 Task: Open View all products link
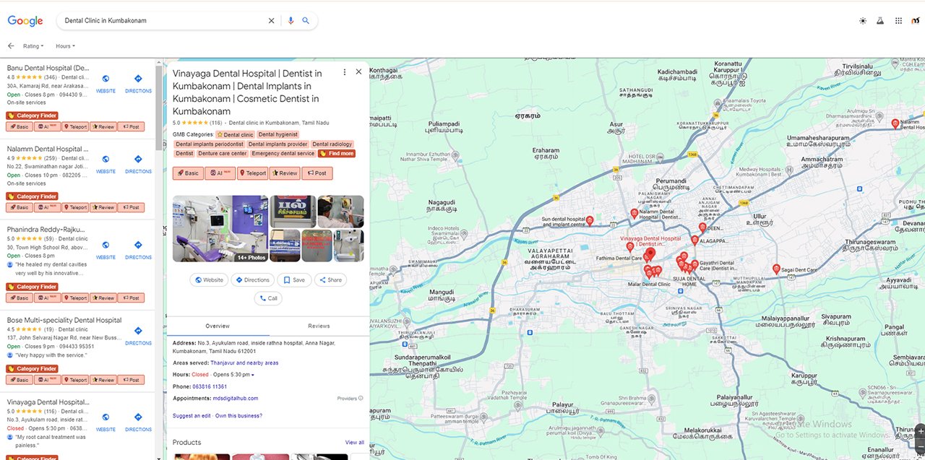tap(355, 443)
